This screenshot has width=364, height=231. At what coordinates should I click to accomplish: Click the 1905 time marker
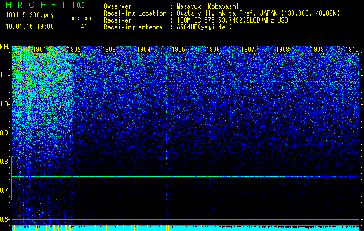click(x=178, y=50)
